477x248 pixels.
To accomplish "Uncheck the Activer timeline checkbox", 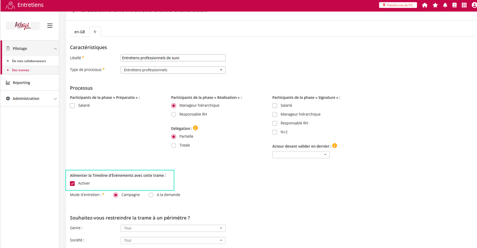I will coord(73,184).
